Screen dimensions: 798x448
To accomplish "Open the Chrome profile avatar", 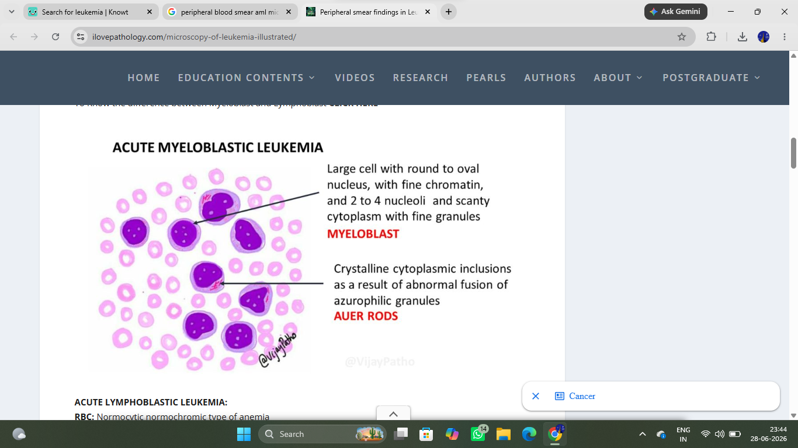I will pos(763,37).
